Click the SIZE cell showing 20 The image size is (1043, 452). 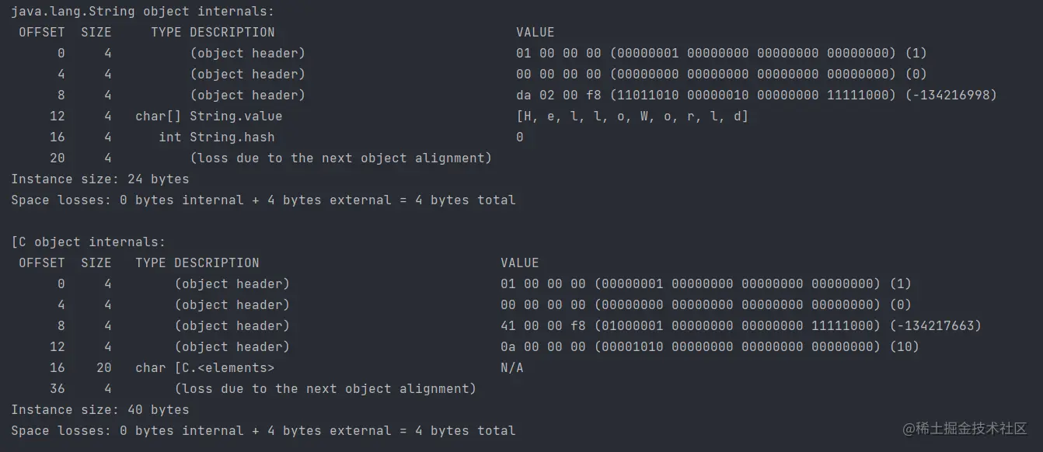[103, 368]
